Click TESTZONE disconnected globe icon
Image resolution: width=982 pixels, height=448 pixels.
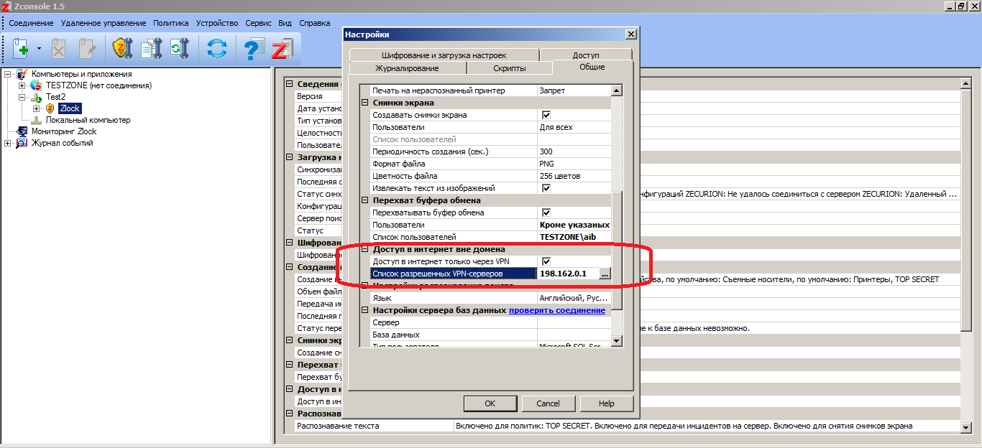point(36,85)
